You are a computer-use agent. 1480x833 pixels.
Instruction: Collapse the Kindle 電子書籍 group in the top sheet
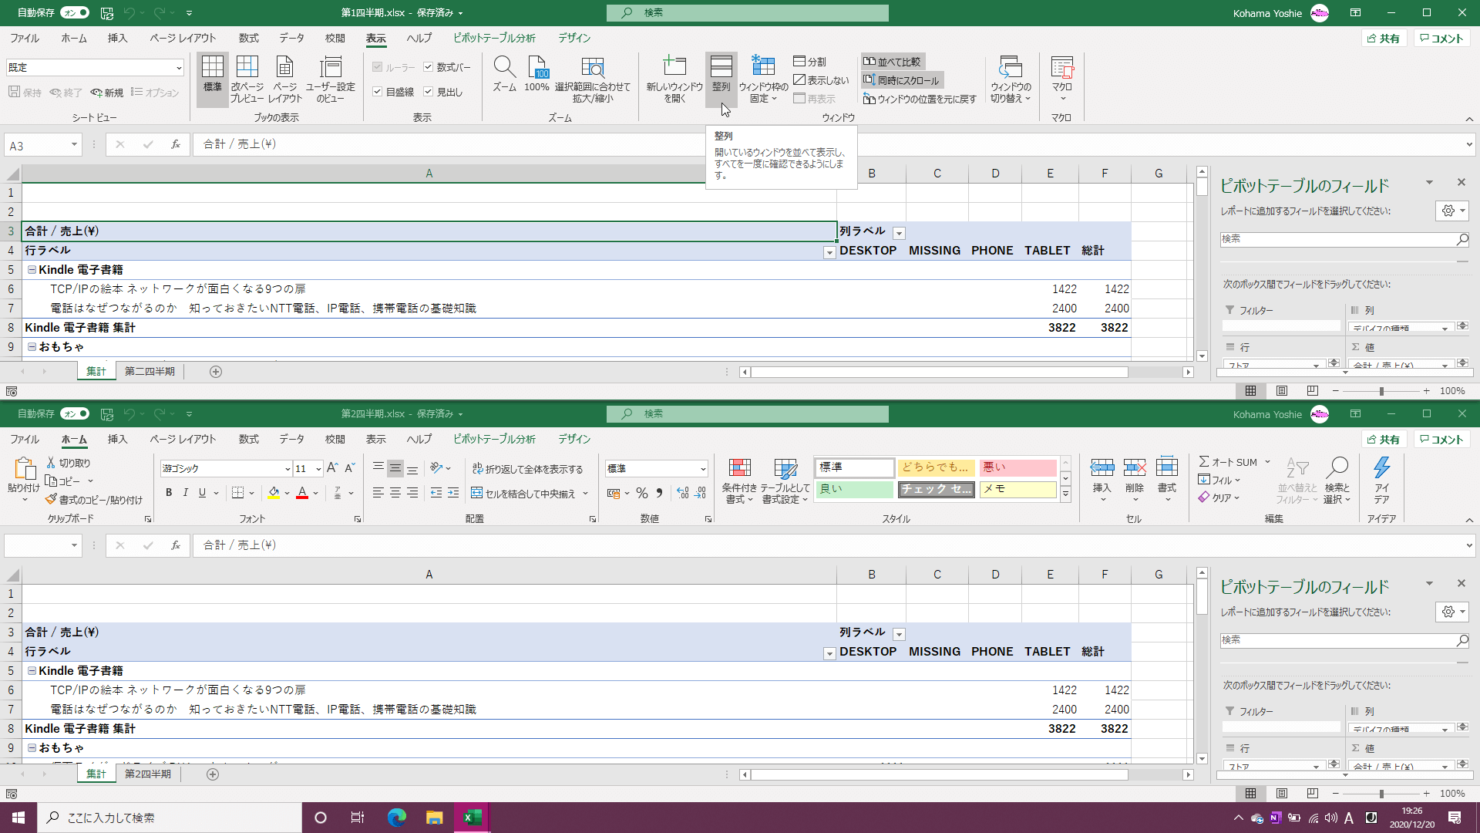32,270
